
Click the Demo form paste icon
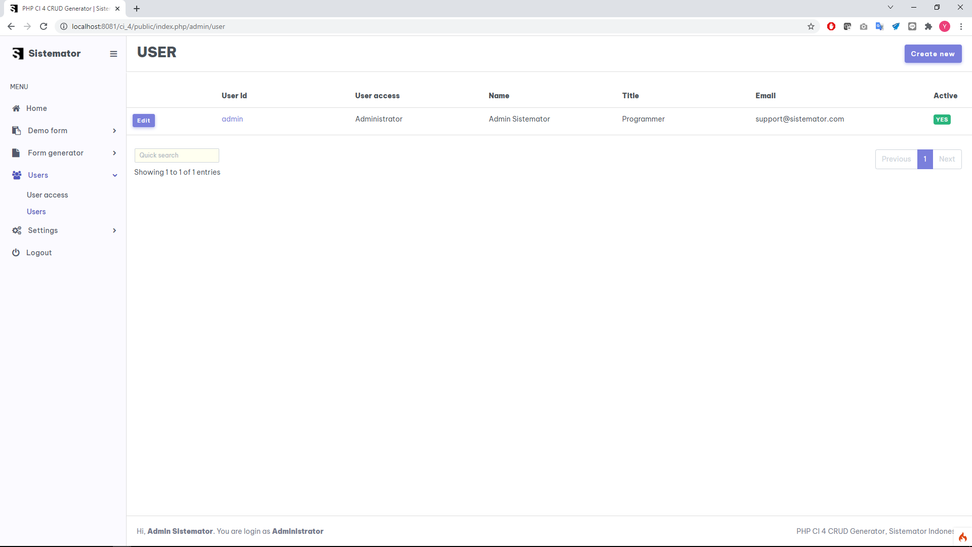(16, 131)
